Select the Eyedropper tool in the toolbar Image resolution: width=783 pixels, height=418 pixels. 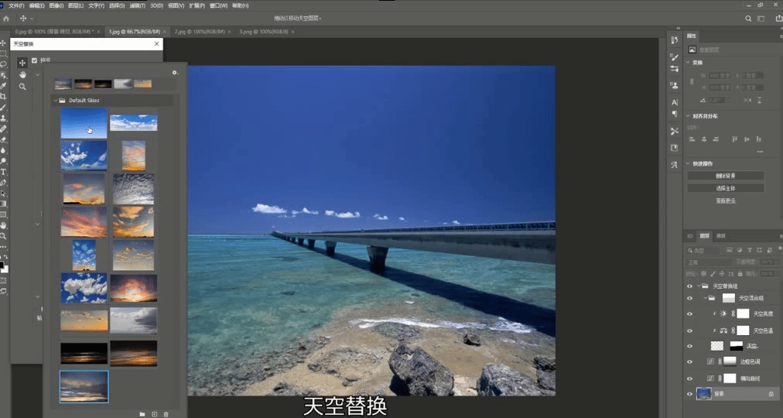point(4,86)
